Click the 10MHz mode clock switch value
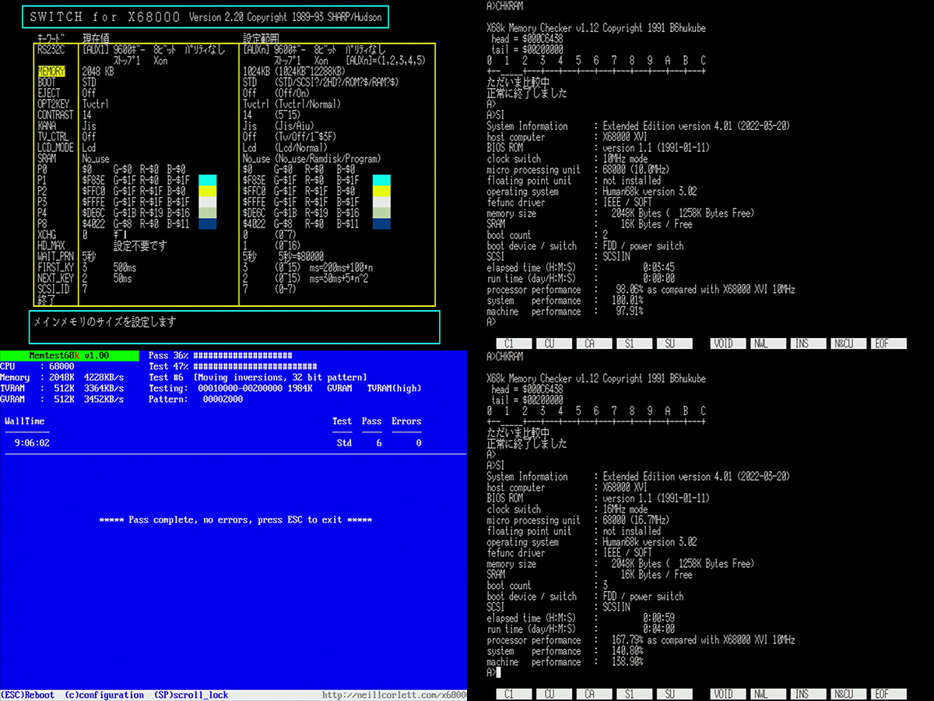 click(625, 159)
